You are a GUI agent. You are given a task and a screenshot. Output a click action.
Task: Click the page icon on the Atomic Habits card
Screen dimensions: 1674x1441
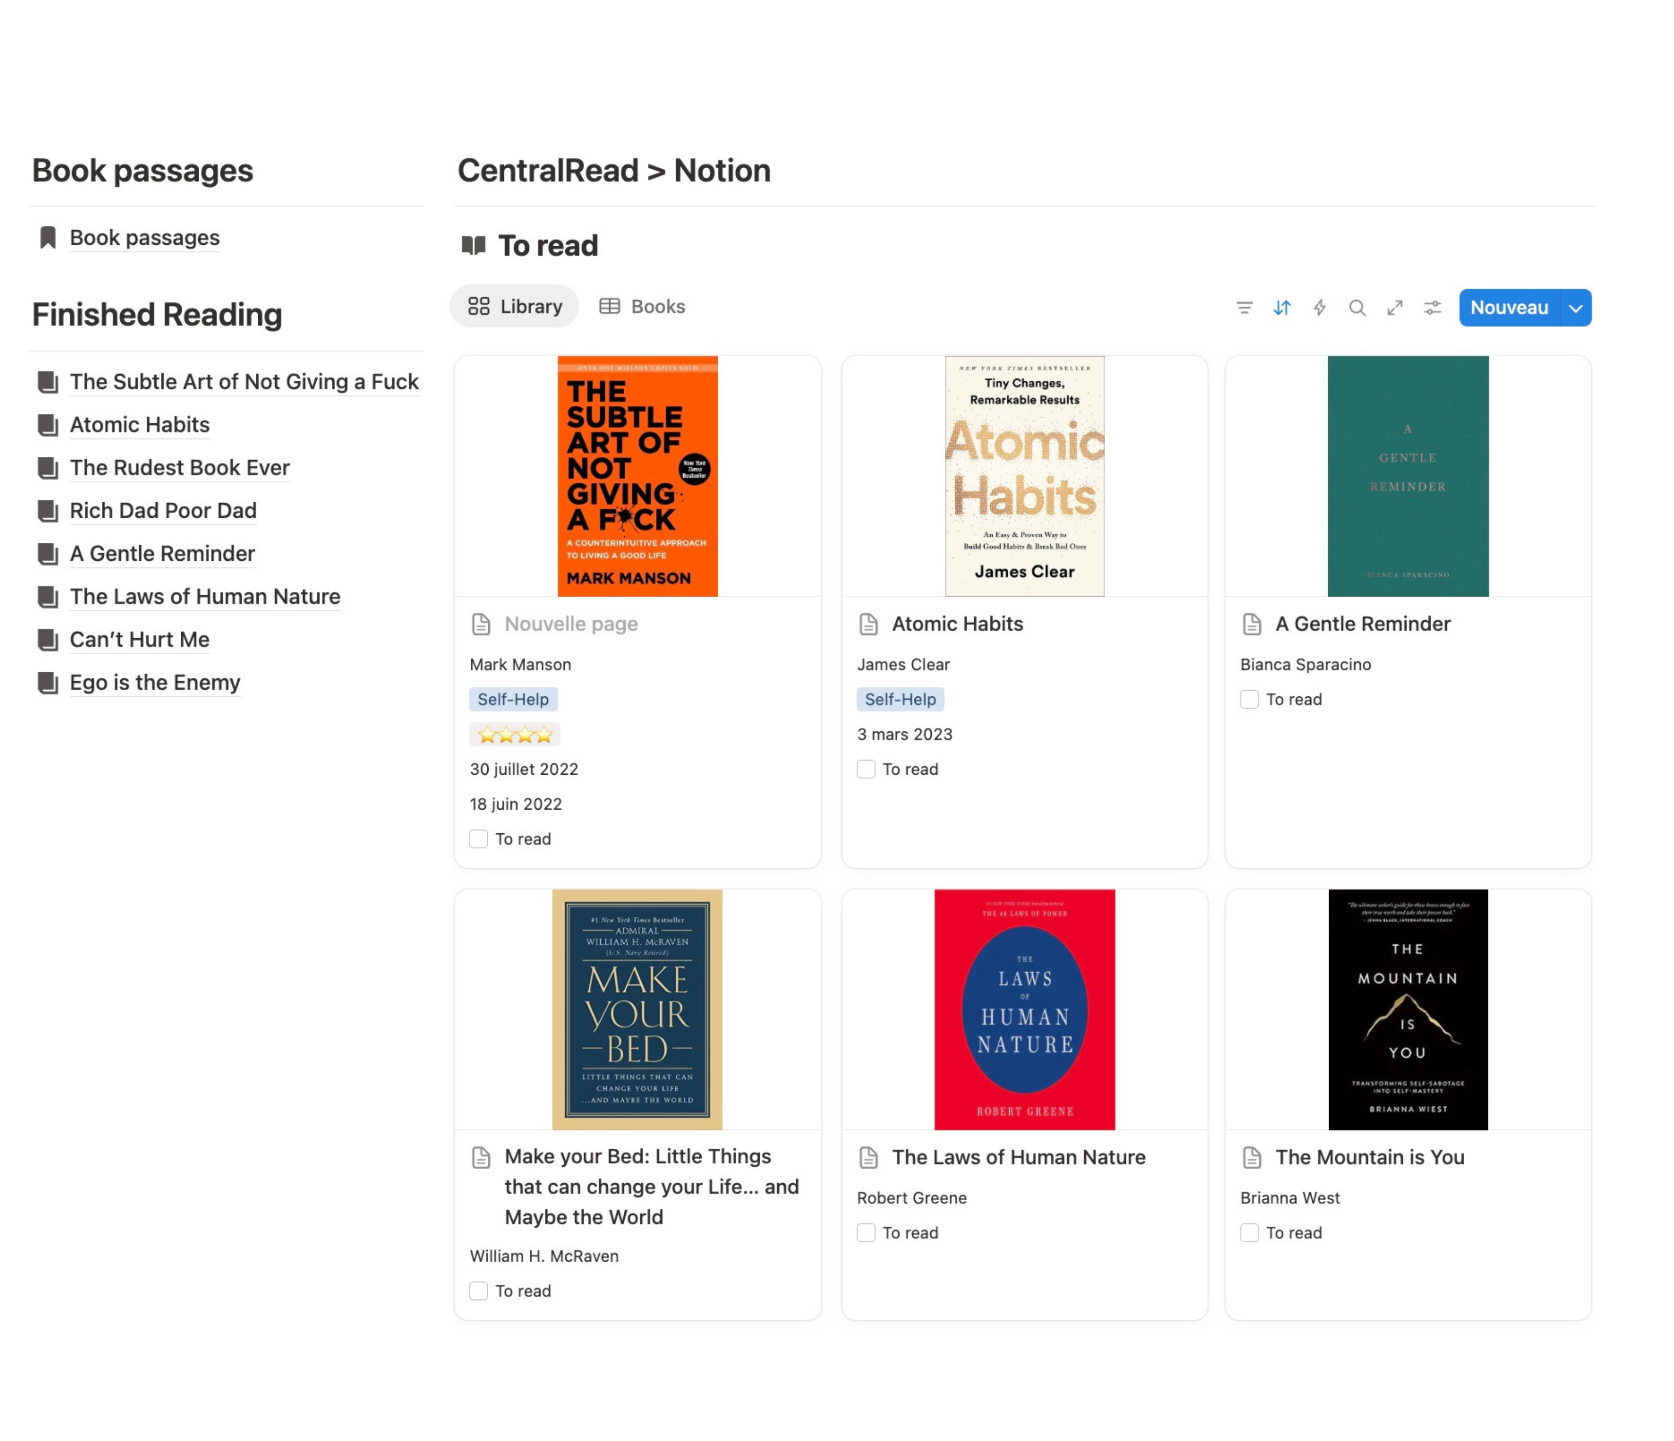click(868, 624)
